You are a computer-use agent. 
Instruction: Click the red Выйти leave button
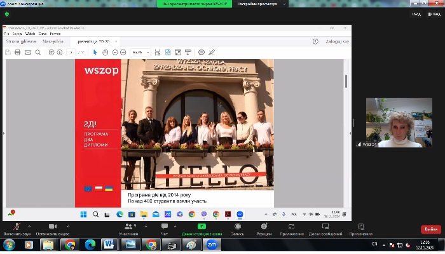(430, 229)
